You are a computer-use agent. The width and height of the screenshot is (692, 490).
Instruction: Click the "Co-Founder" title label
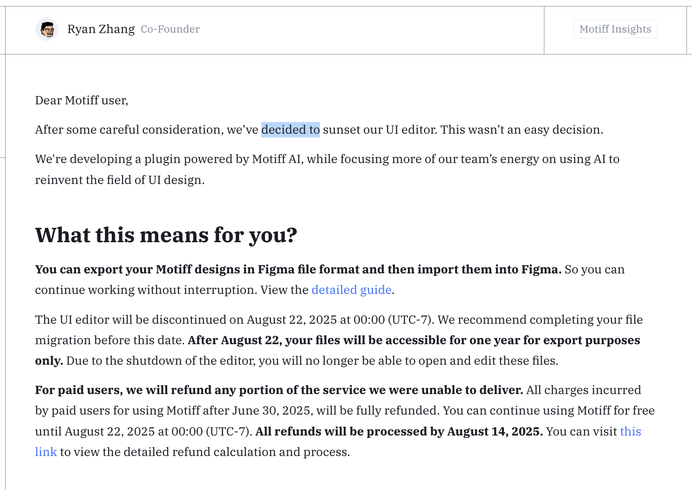tap(170, 29)
